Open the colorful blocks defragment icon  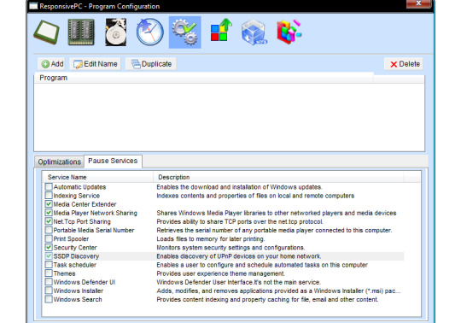coord(289,32)
